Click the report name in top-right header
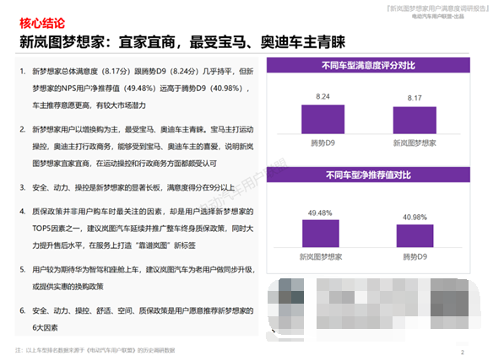The image size is (504, 361). coord(438,8)
